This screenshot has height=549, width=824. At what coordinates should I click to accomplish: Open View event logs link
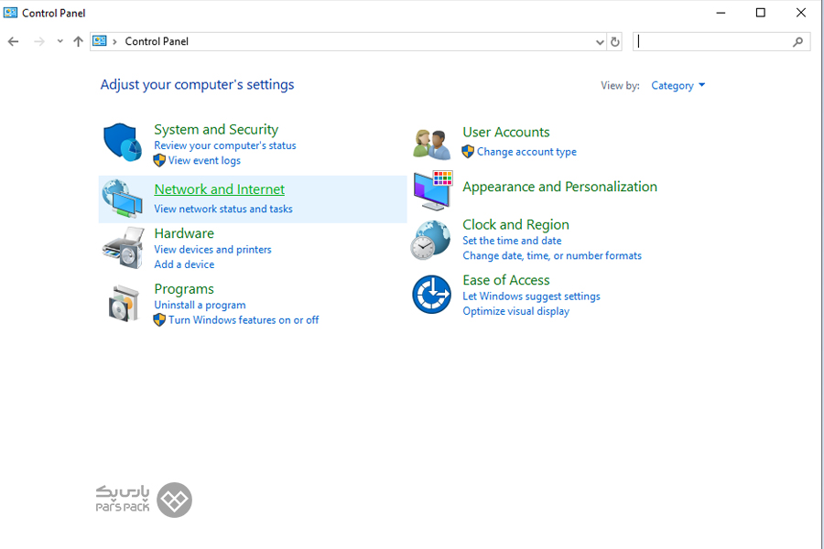[204, 160]
